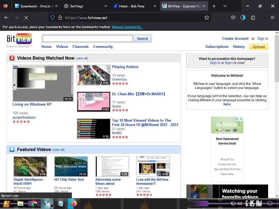
Task: Open the Community navigation link
Action: coord(103,47)
